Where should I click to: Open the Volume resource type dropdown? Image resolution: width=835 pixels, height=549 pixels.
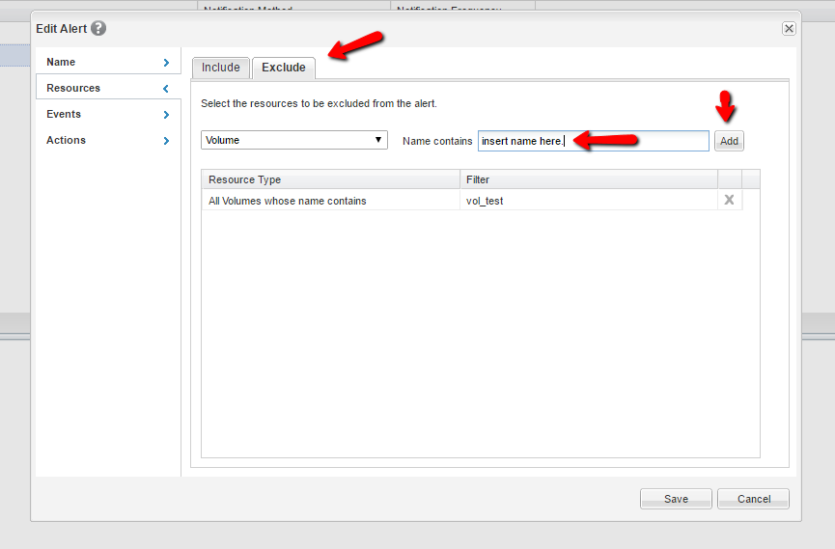[x=294, y=140]
